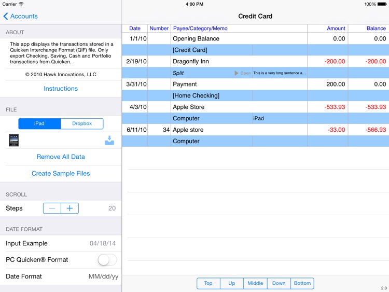The width and height of the screenshot is (389, 292).
Task: Jump to Bottom of transactions
Action: (x=302, y=283)
